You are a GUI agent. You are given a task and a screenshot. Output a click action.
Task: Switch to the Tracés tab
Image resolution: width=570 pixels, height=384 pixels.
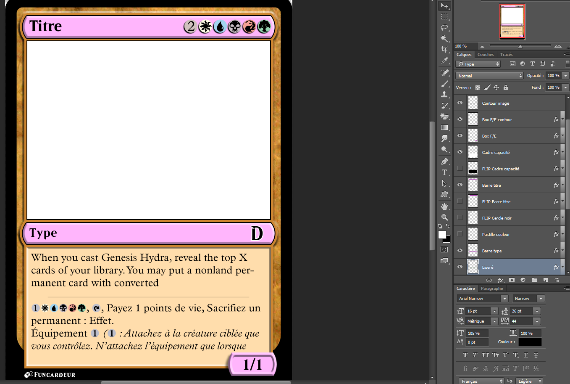click(507, 55)
